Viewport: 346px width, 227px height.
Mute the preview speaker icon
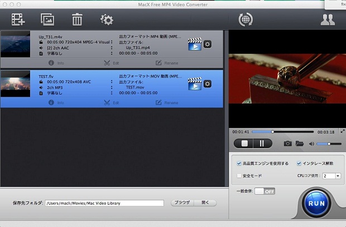(x=311, y=144)
